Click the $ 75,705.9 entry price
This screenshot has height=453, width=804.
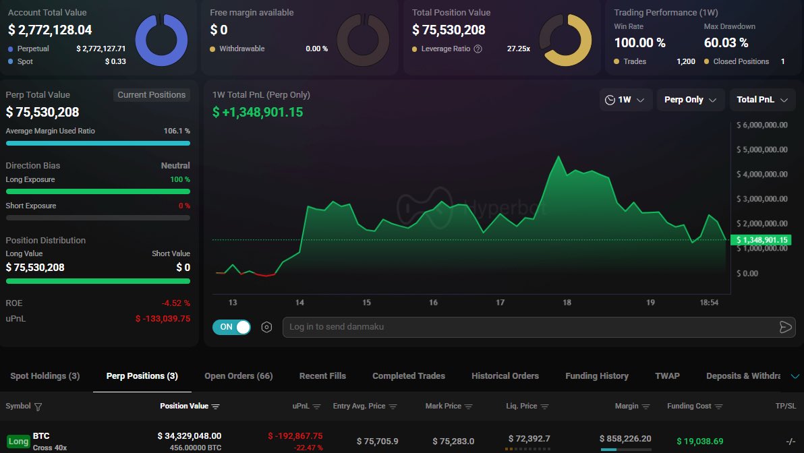tap(378, 442)
